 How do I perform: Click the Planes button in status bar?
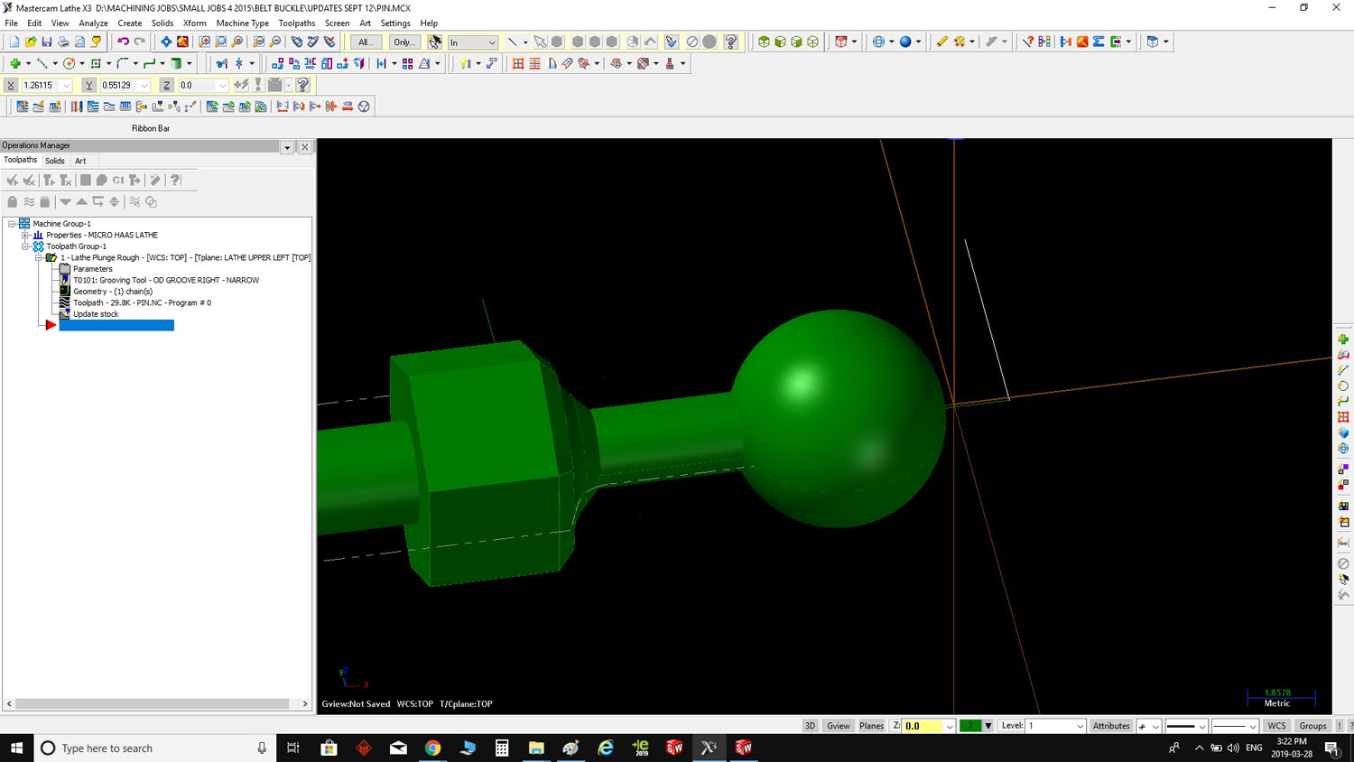pos(871,726)
